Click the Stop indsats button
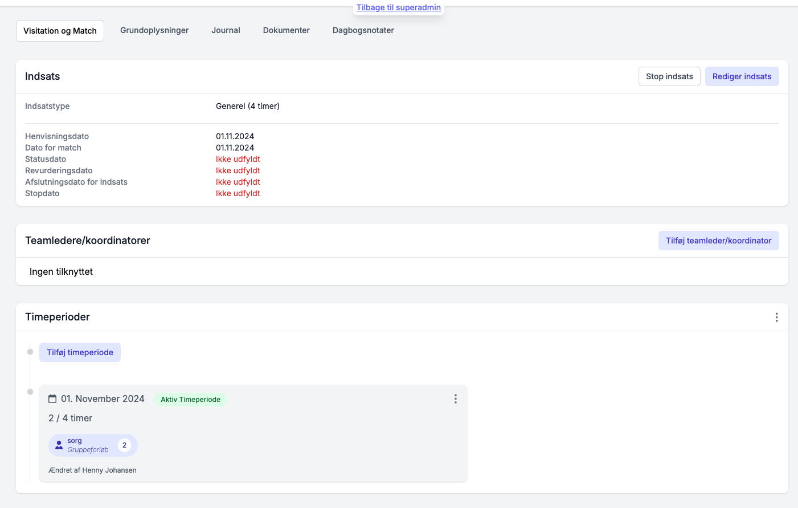The width and height of the screenshot is (798, 508). [669, 76]
